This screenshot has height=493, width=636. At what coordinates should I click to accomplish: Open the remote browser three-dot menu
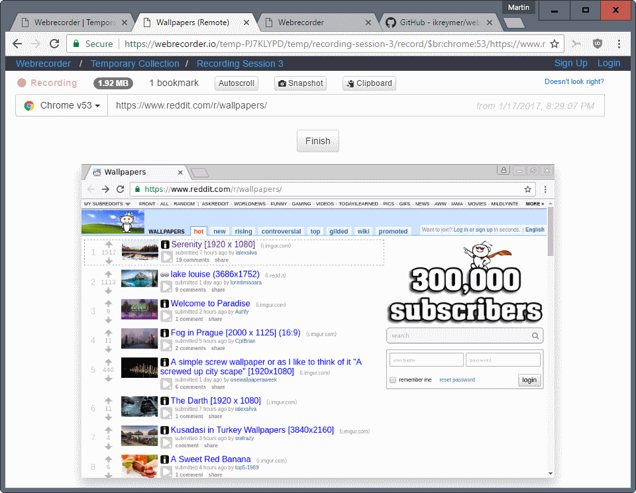coord(545,189)
